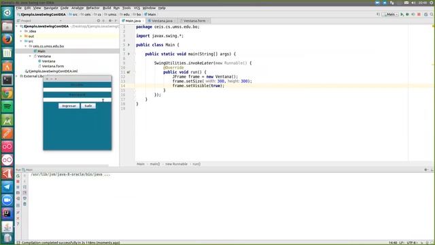
Task: Click the trash clear-all icon in the Run panel
Action: 24,204
